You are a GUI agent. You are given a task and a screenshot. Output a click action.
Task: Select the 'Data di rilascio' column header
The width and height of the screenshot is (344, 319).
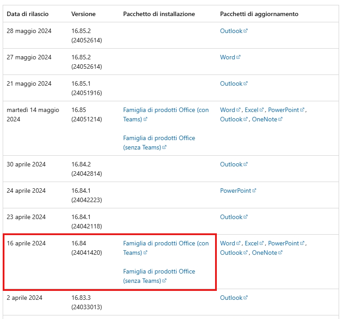[x=28, y=14]
